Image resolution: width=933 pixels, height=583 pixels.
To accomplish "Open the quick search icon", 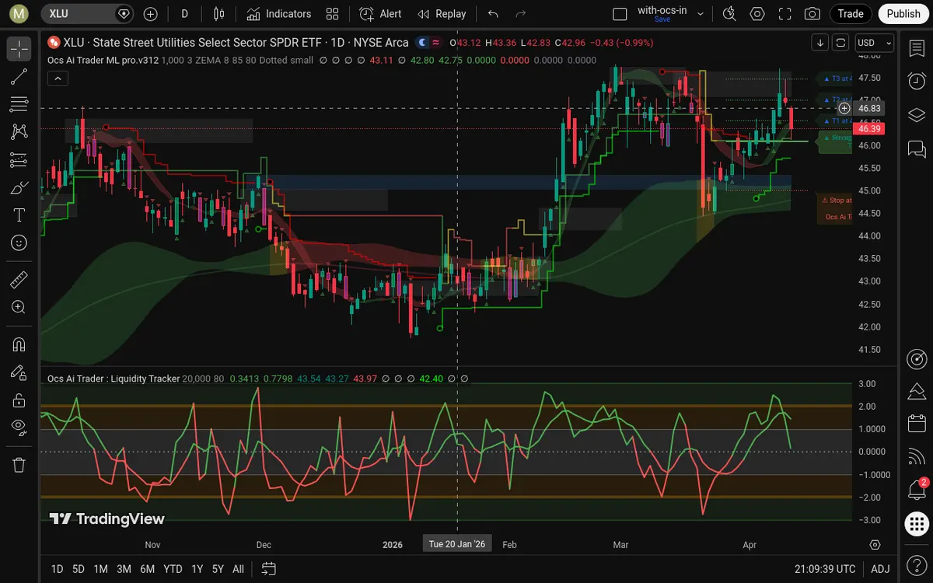I will (729, 14).
